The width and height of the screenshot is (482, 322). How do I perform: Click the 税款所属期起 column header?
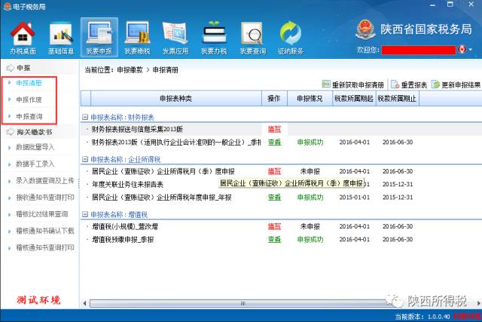coord(354,99)
